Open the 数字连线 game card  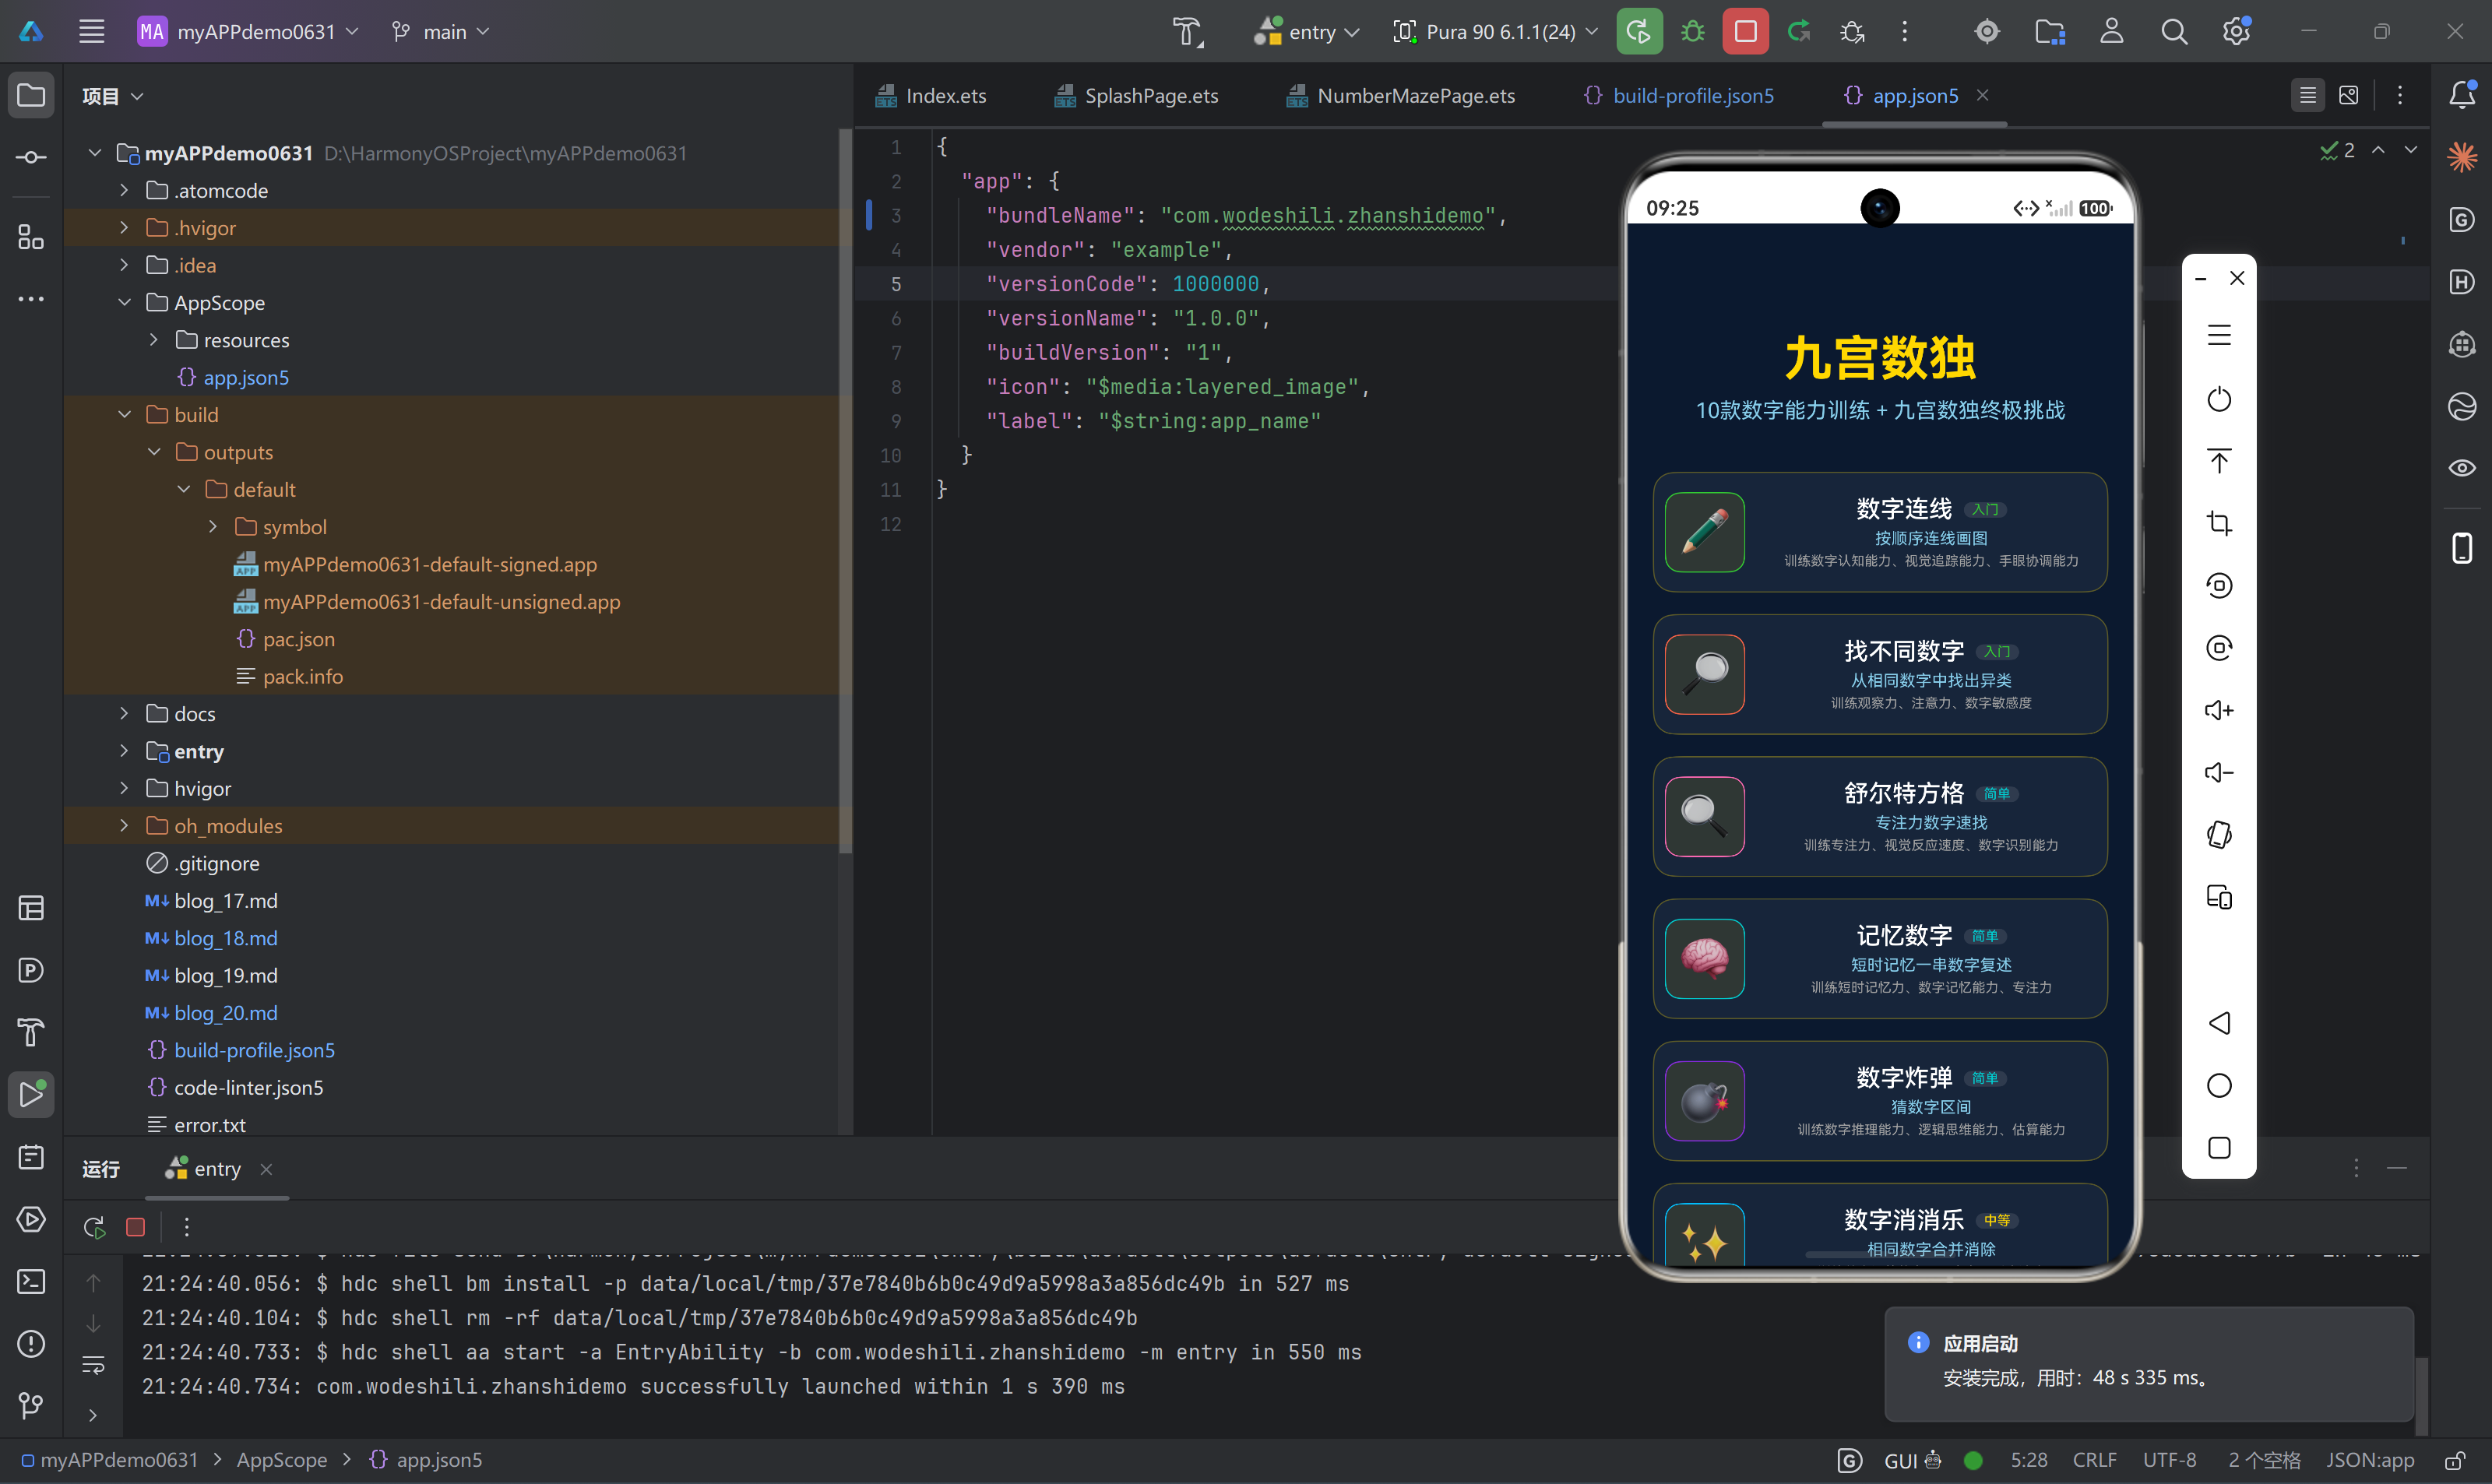(x=1879, y=532)
